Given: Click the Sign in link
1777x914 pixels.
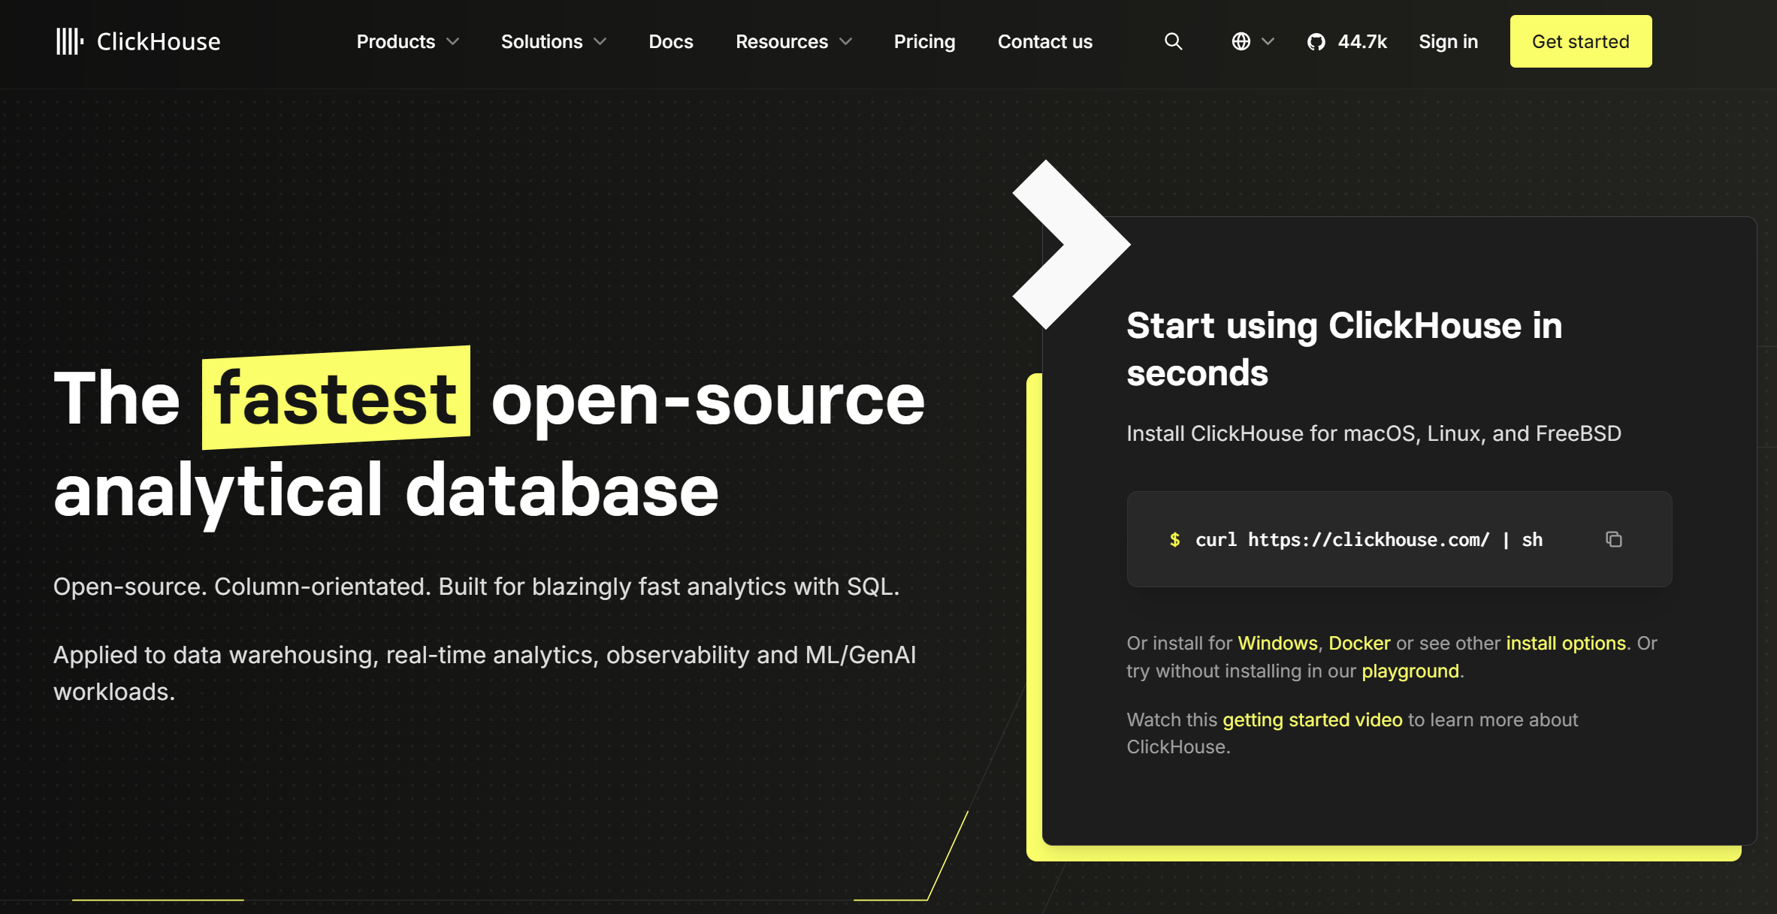Looking at the screenshot, I should pyautogui.click(x=1449, y=41).
